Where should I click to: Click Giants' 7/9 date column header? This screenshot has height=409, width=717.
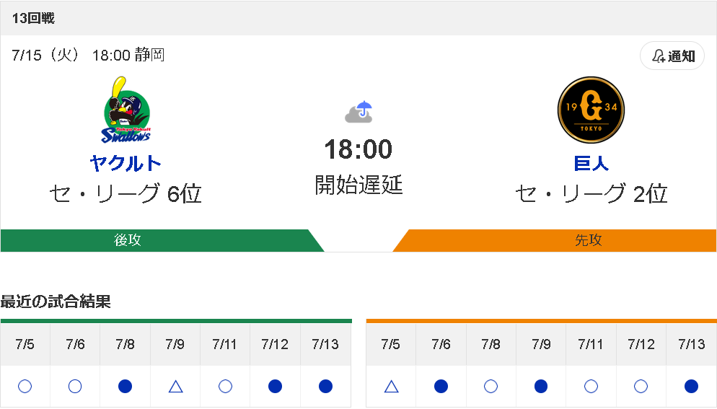(541, 345)
